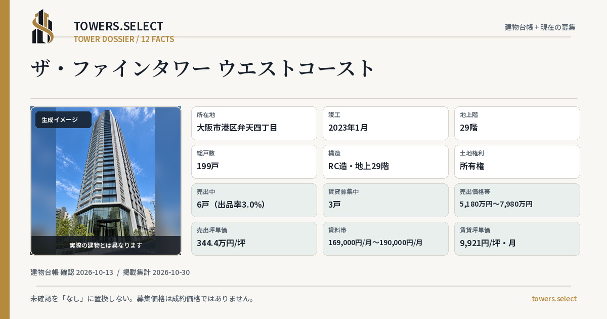The height and width of the screenshot is (319, 607).
Task: Click the 建物台帳 + 現在の募集 header label
Action: click(540, 27)
